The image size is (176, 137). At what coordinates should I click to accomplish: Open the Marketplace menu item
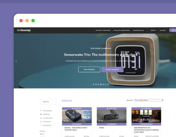pyautogui.click(x=139, y=30)
